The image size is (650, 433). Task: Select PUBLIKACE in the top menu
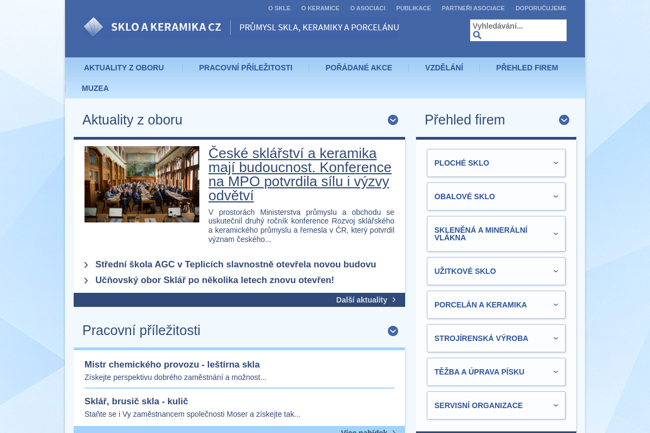point(413,8)
